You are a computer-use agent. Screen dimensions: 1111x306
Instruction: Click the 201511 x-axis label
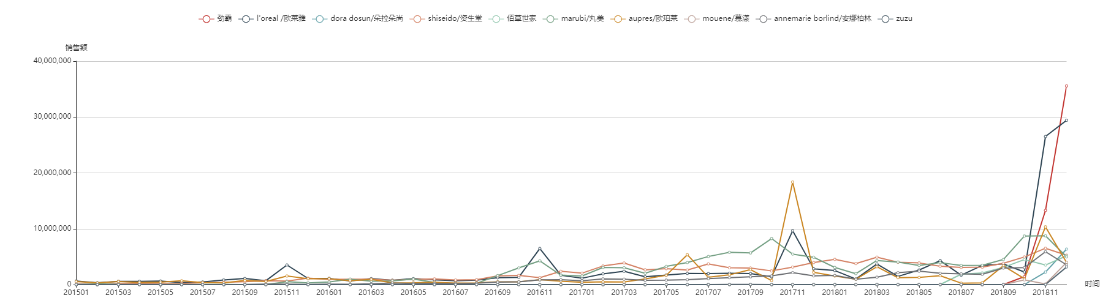(x=287, y=293)
